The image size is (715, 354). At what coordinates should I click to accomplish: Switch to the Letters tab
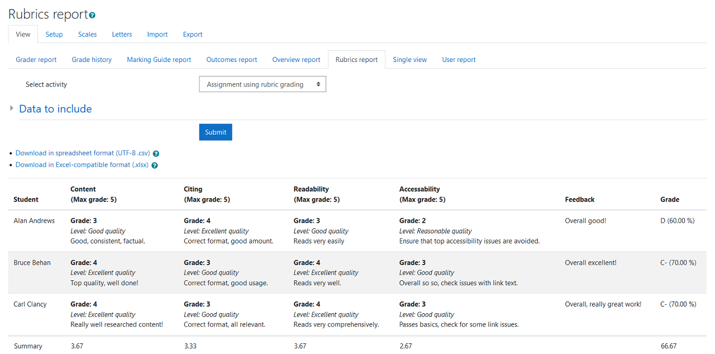pyautogui.click(x=122, y=34)
